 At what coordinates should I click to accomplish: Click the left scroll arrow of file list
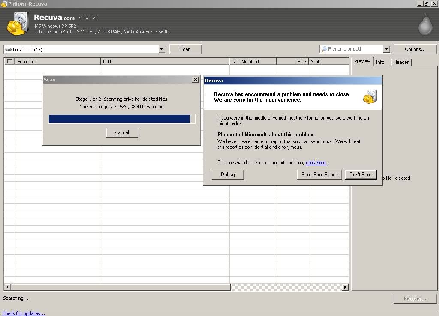click(8, 287)
